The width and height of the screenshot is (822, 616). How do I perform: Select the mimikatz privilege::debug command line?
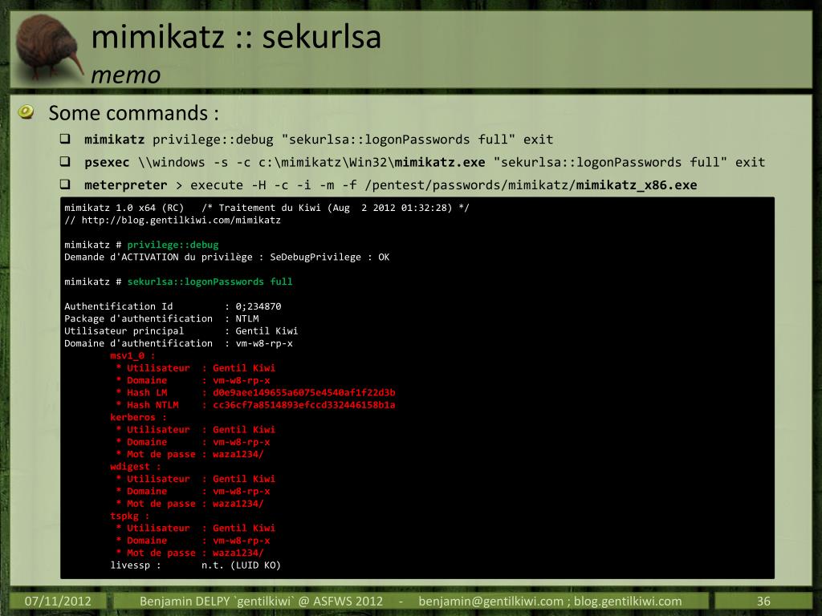click(319, 140)
